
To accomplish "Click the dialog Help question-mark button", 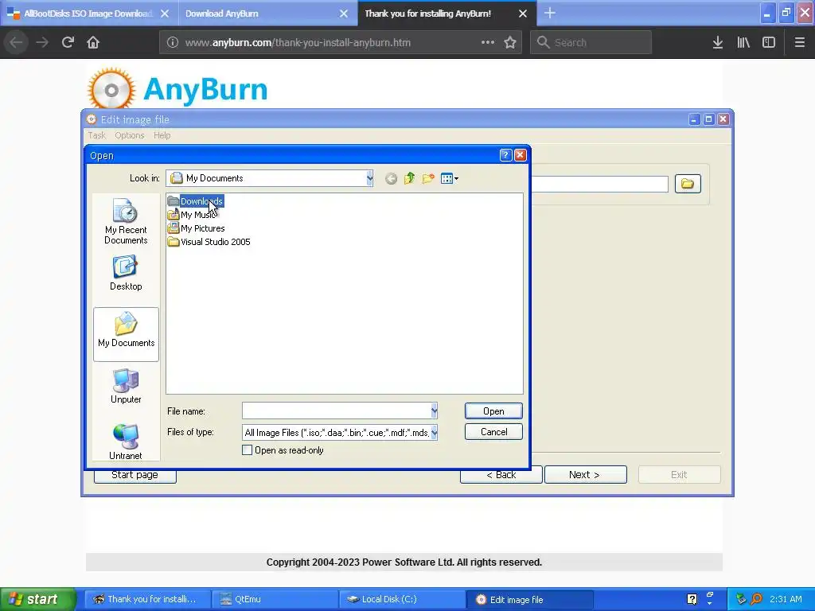I will pyautogui.click(x=505, y=155).
